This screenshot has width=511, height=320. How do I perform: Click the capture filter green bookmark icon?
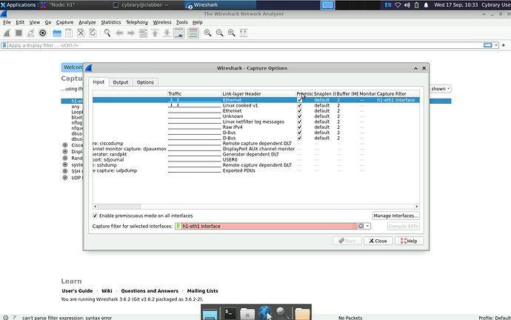click(178, 226)
